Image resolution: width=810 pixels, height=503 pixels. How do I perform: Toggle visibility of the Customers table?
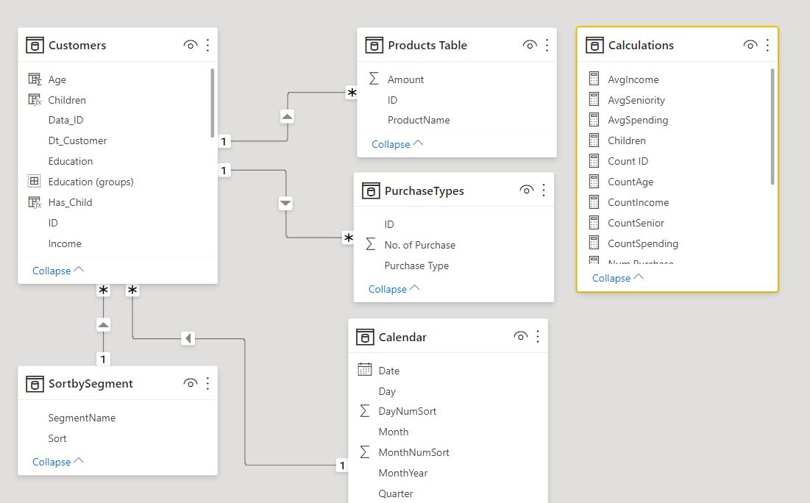tap(191, 46)
